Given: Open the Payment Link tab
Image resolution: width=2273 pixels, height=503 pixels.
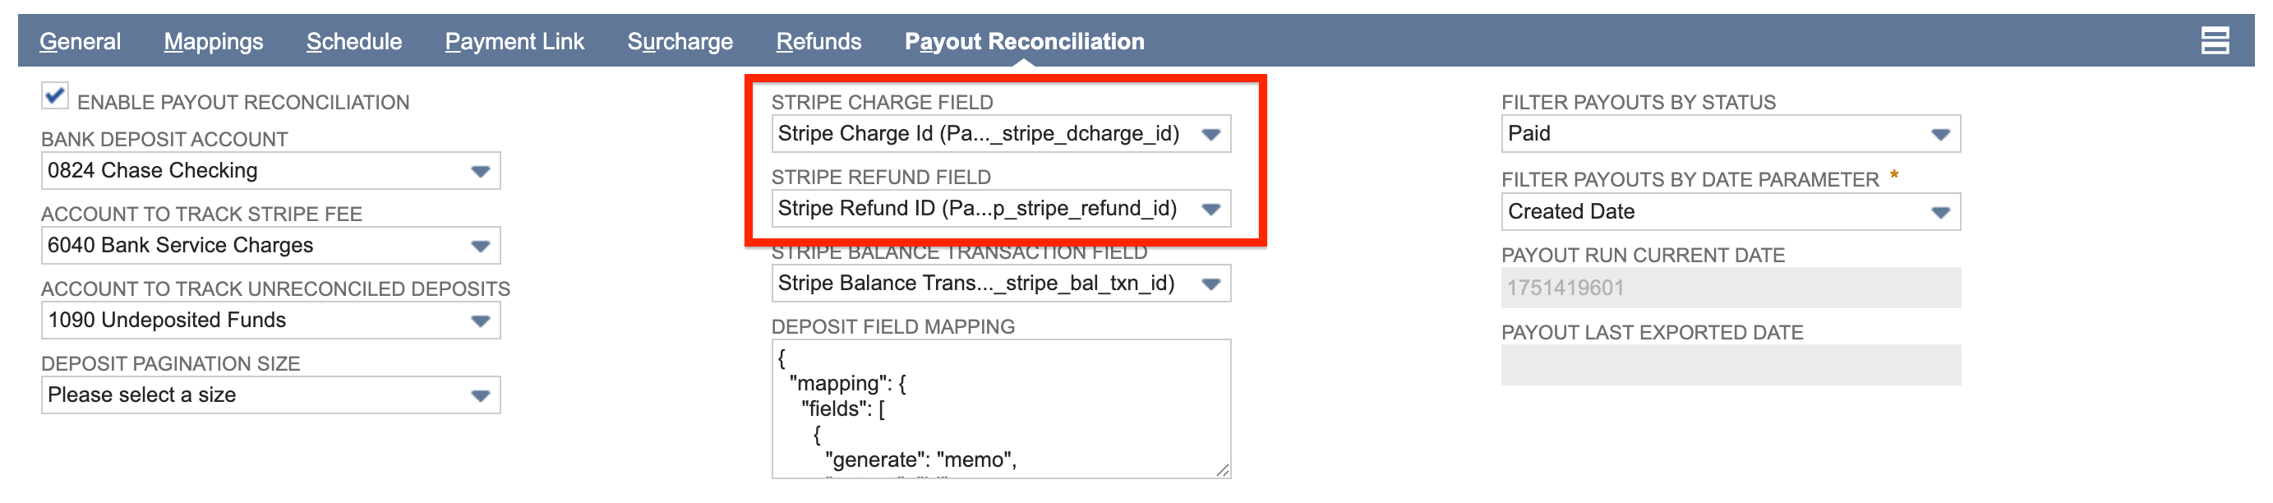Looking at the screenshot, I should 514,40.
